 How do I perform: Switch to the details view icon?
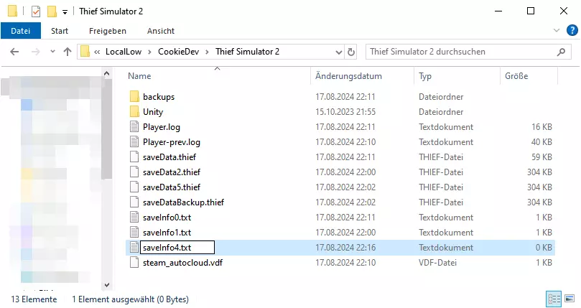(x=554, y=299)
